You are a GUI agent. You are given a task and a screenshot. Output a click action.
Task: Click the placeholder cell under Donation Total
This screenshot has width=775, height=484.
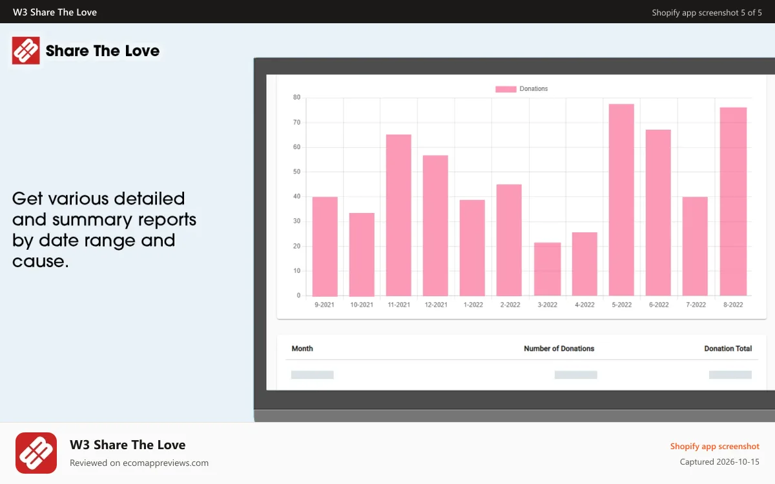coord(730,374)
